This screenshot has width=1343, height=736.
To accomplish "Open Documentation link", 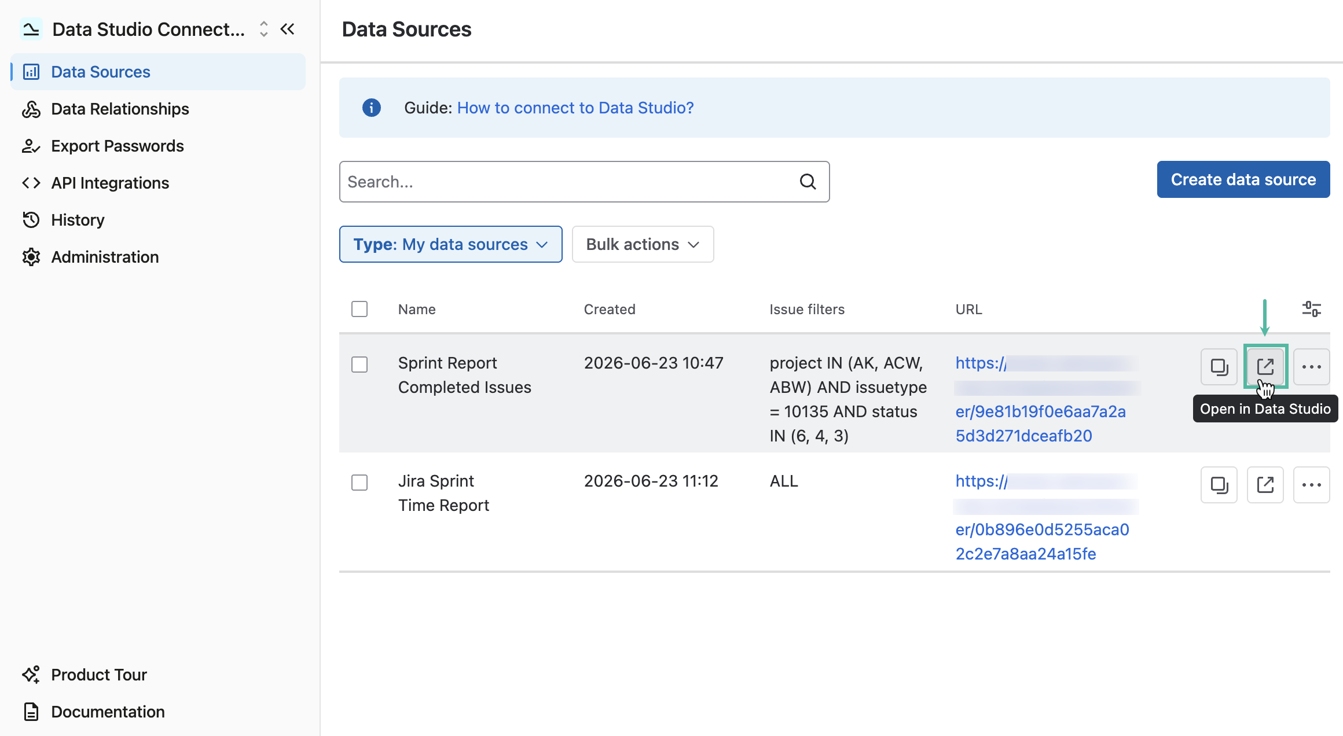I will coord(108,712).
